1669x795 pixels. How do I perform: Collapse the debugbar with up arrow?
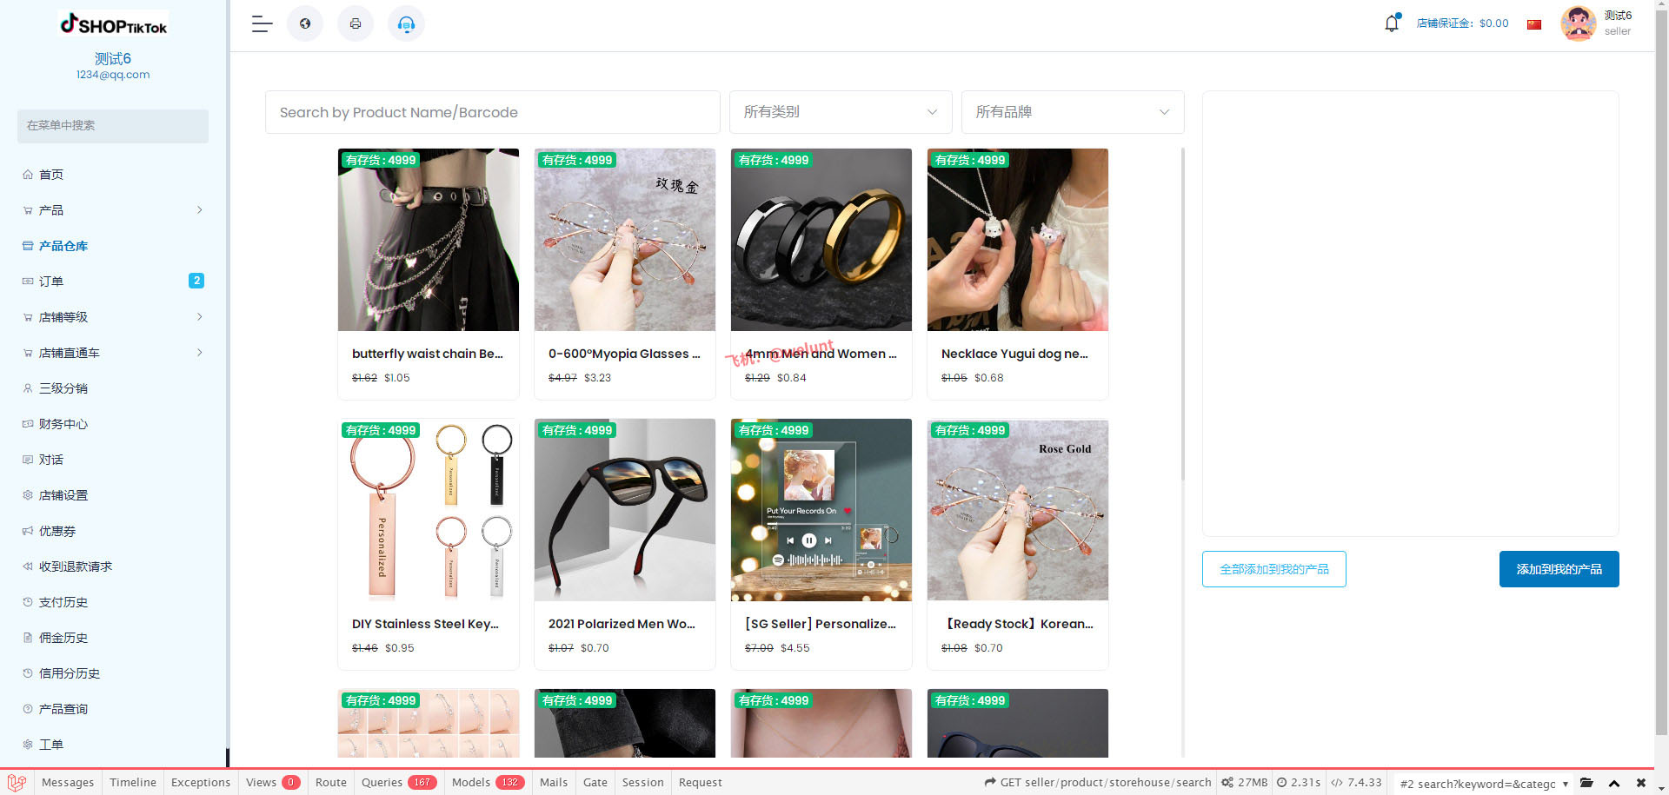(x=1614, y=783)
